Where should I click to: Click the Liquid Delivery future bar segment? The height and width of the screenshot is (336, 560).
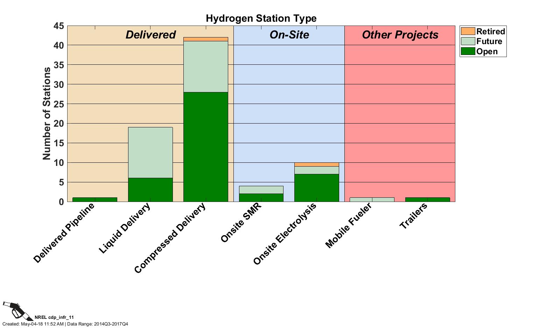(x=150, y=153)
